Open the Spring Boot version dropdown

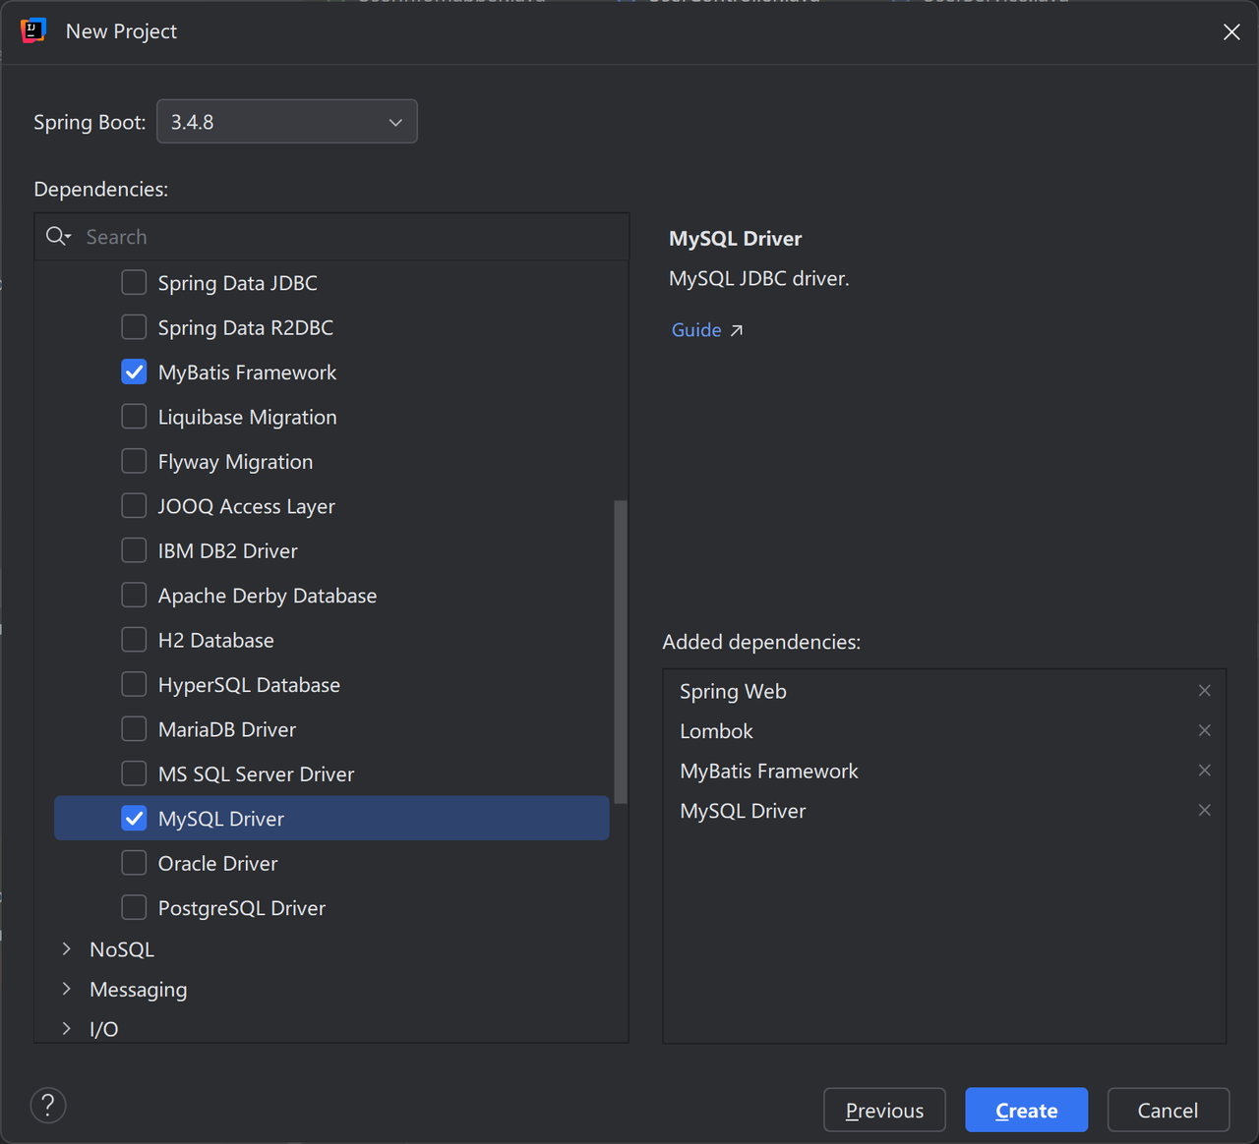[x=287, y=122]
